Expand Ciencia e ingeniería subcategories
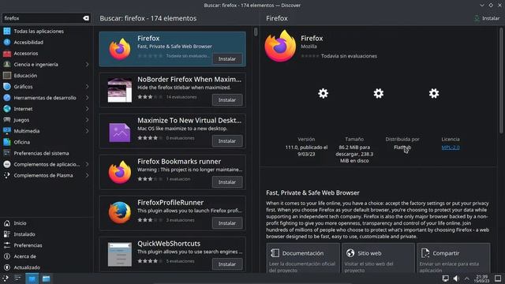The height and width of the screenshot is (284, 505). (x=87, y=65)
